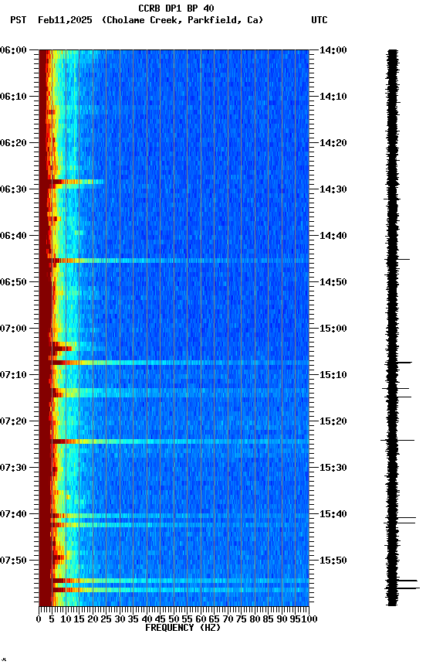Image resolution: width=426 pixels, height=668 pixels.
Task: Click the frequency axis label "50"
Action: (174, 619)
